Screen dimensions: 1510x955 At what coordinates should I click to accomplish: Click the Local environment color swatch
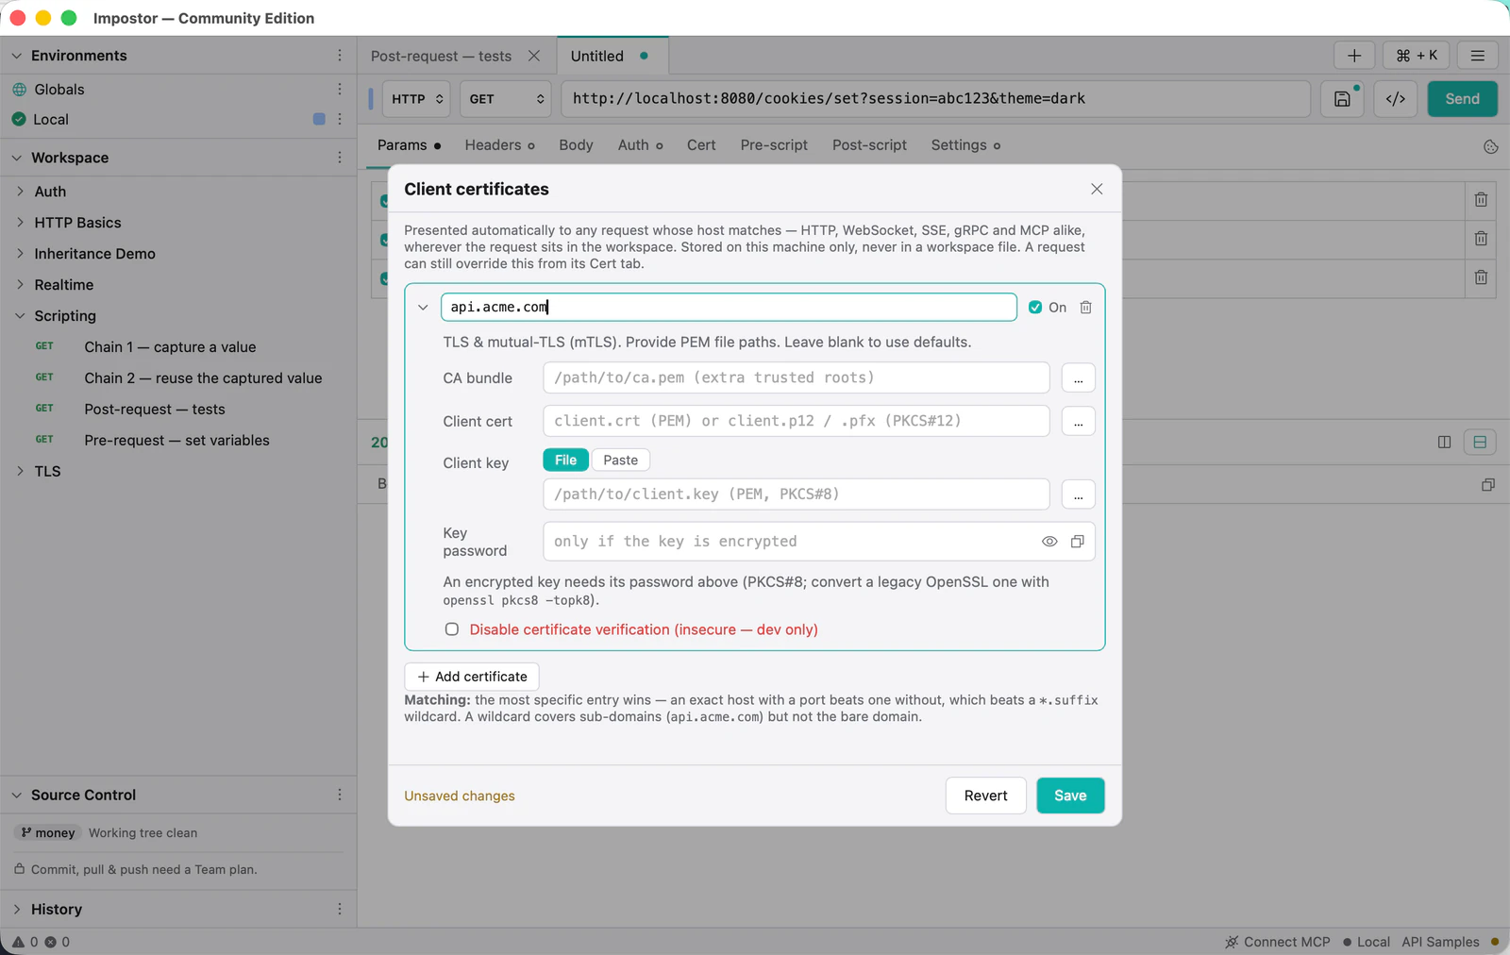click(319, 119)
